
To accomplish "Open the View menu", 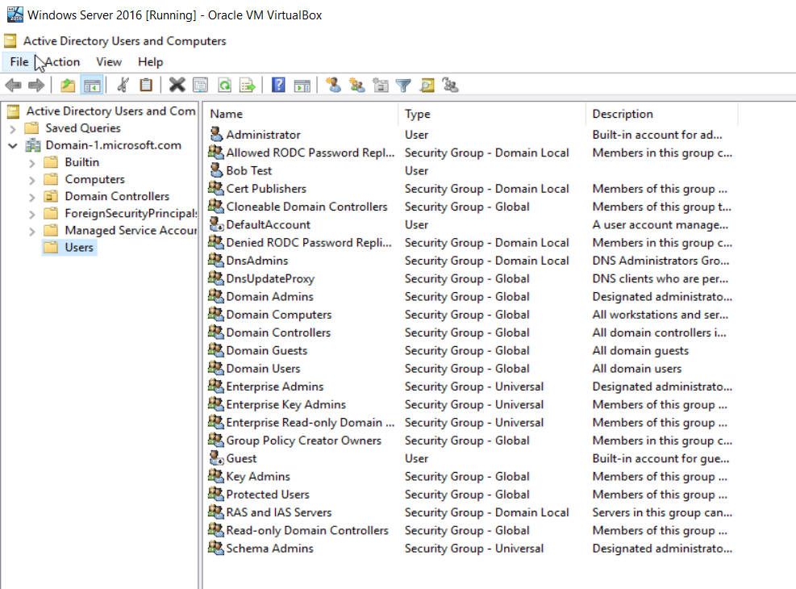I will point(109,62).
